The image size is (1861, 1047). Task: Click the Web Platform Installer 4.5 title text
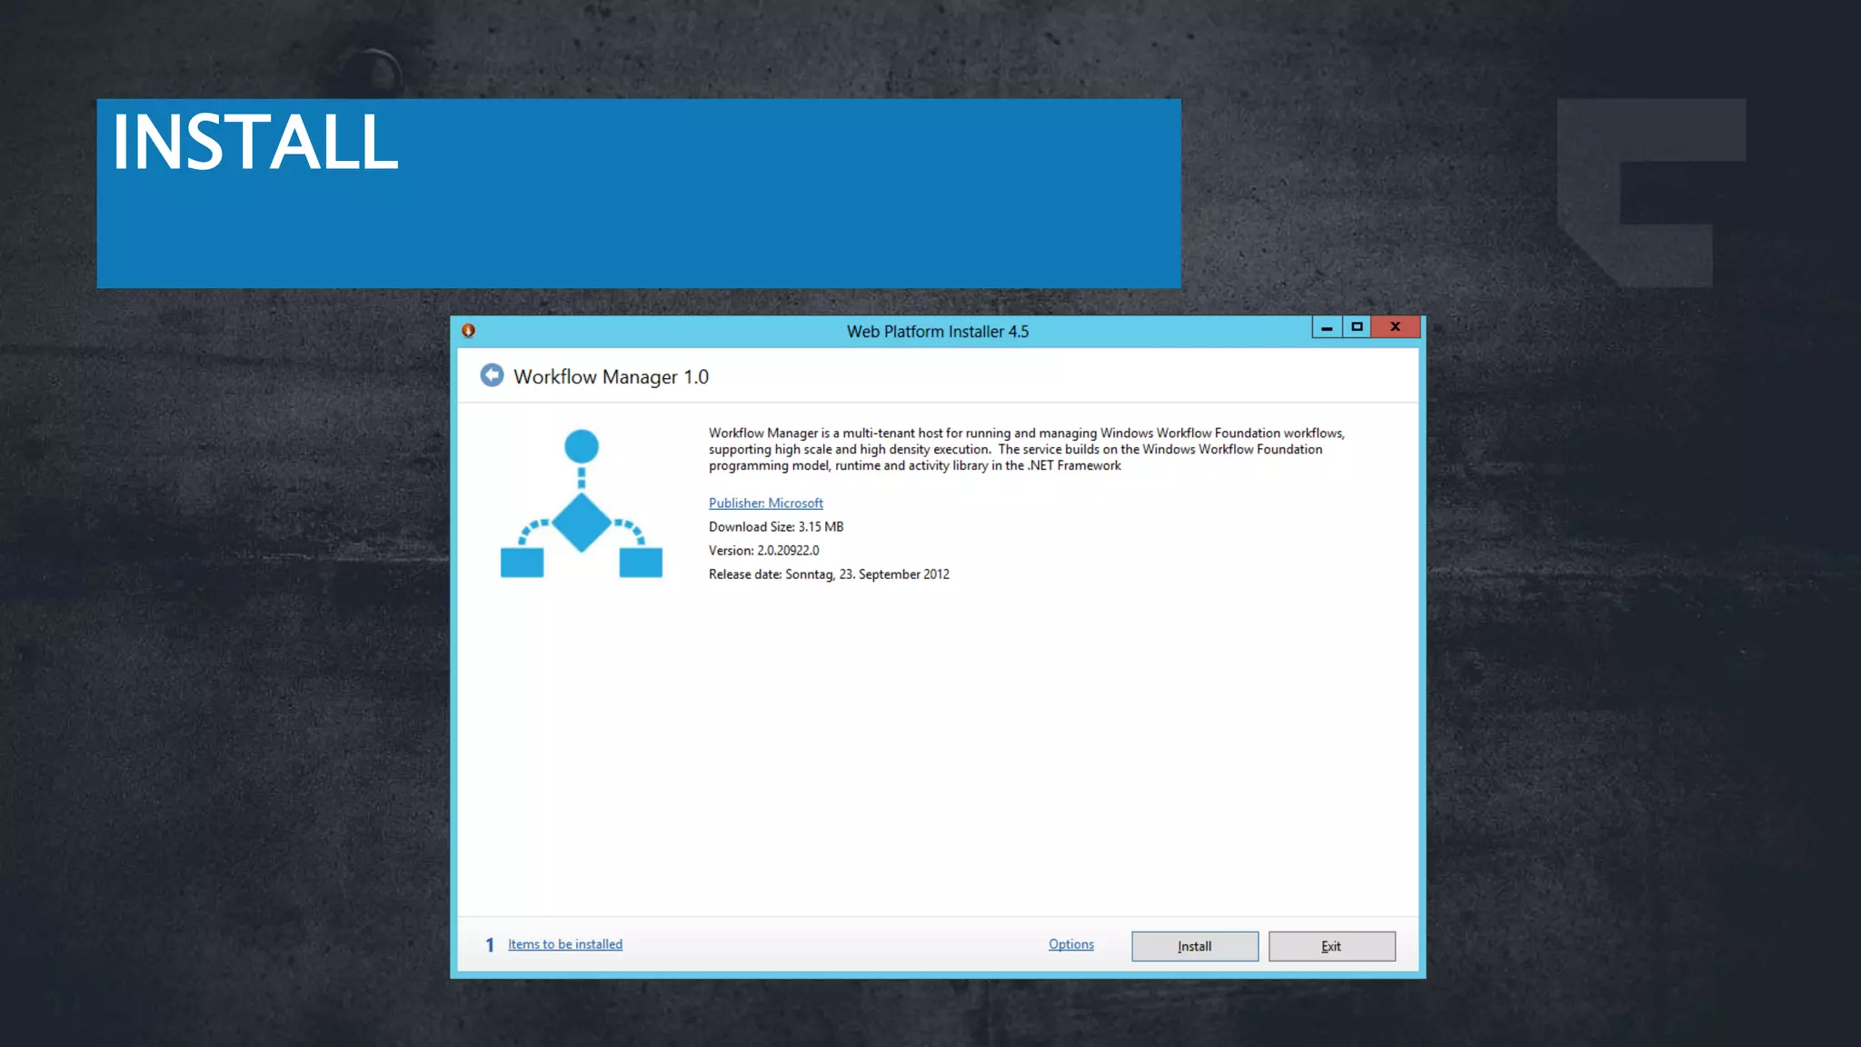pyautogui.click(x=938, y=332)
